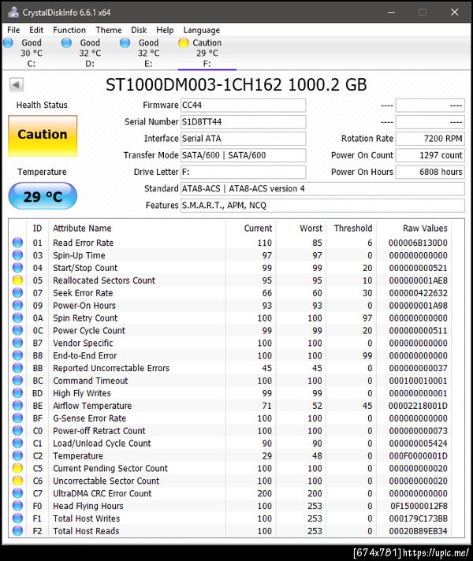Click the status icon for Power-On Hours row
Viewport: 473px width, 561px height.
pos(17,305)
